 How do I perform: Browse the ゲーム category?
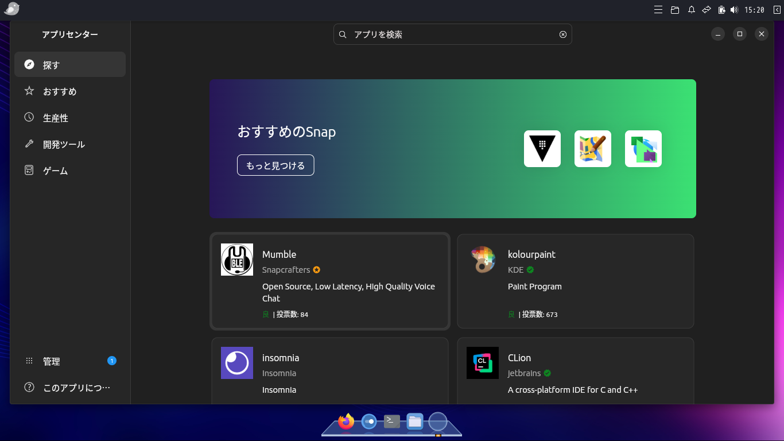point(70,170)
